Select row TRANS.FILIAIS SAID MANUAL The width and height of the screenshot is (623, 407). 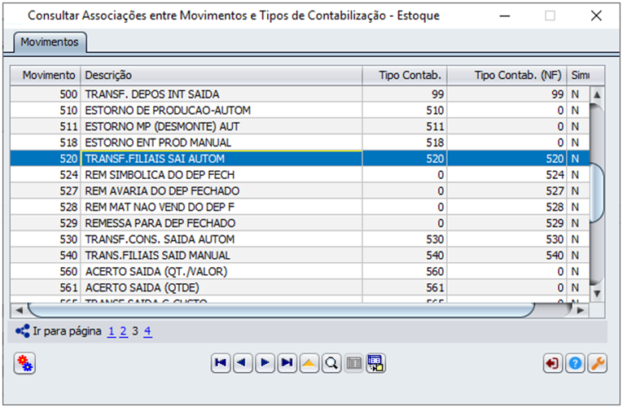tap(300, 256)
